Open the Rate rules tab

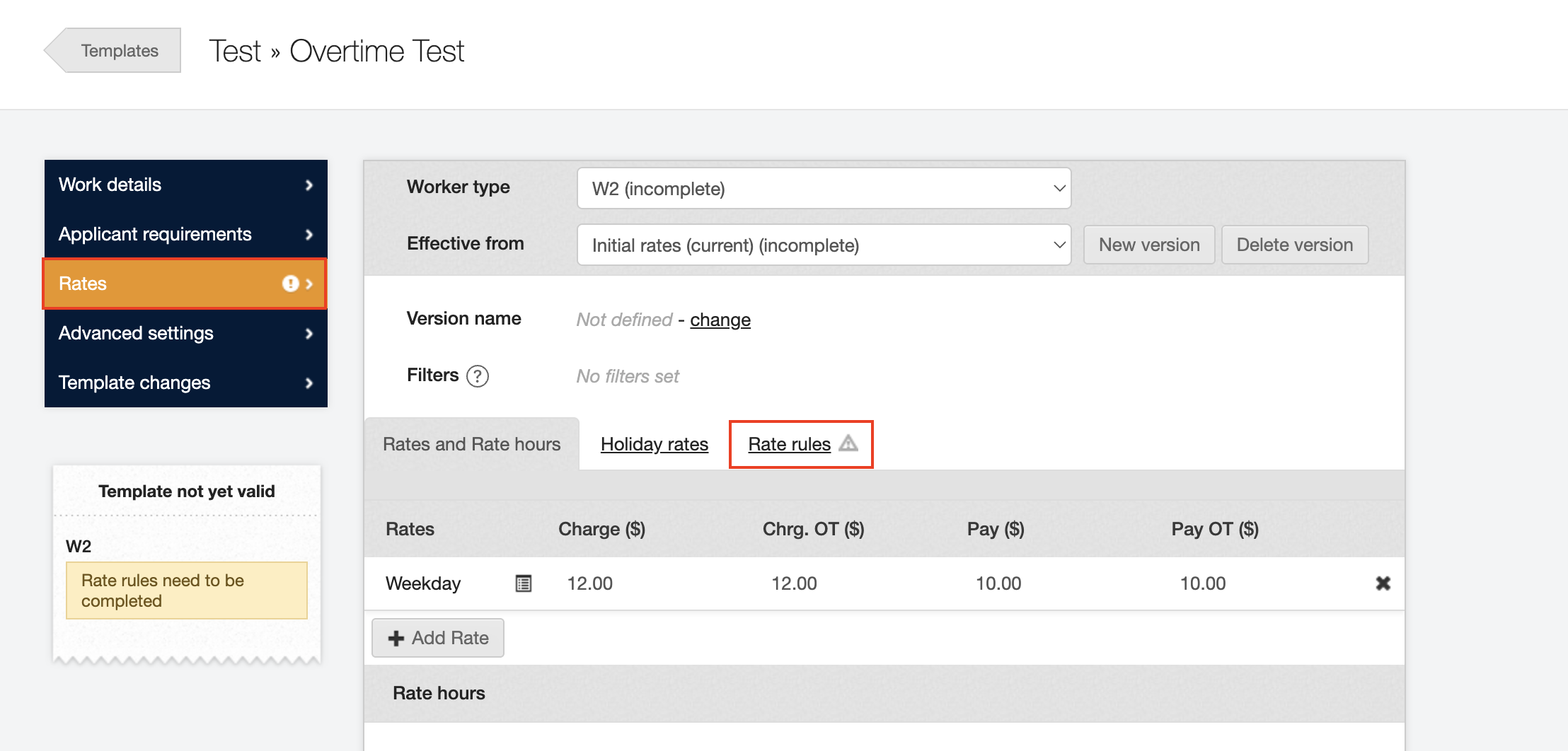click(789, 444)
